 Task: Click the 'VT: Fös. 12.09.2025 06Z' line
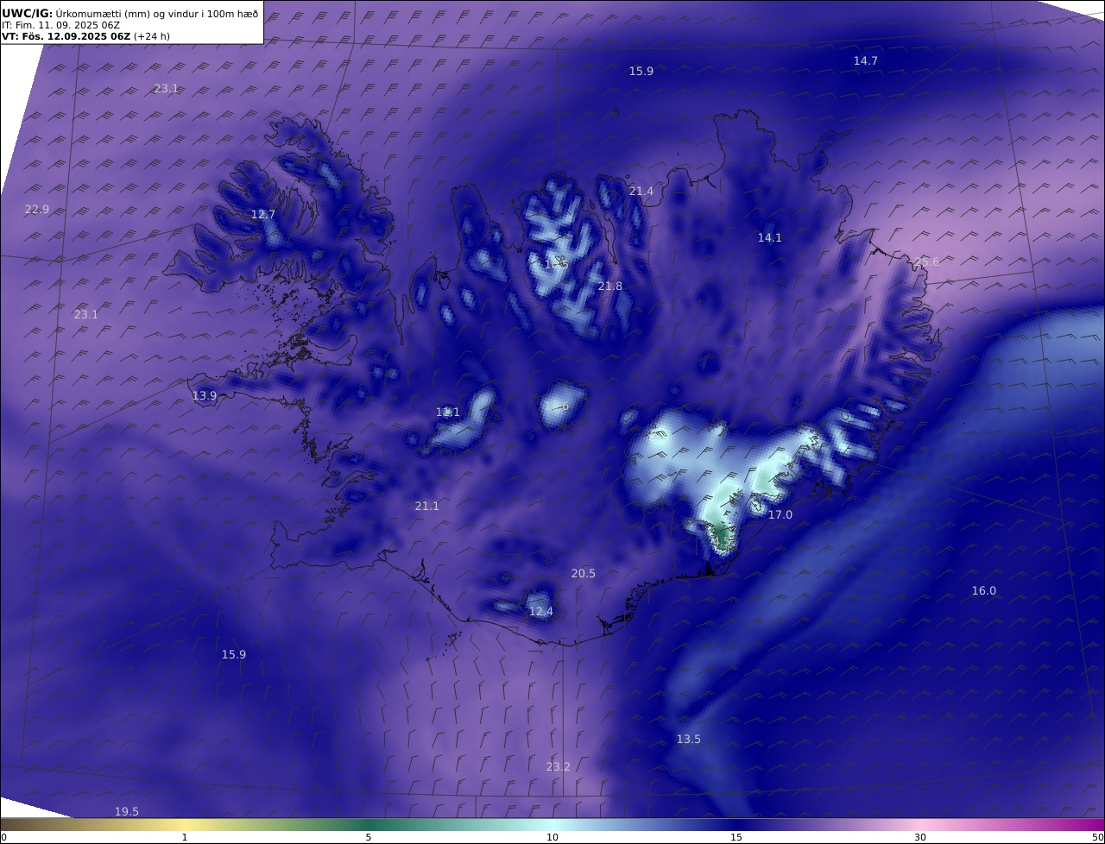85,37
